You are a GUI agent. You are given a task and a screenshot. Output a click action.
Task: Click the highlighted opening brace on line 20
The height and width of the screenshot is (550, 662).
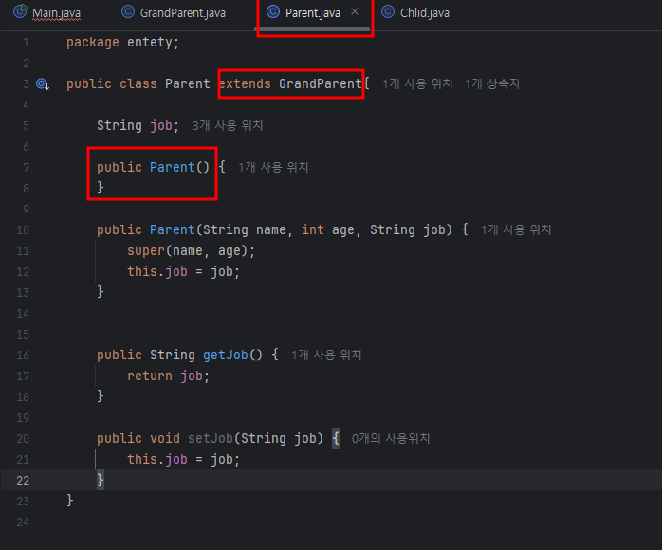[336, 438]
